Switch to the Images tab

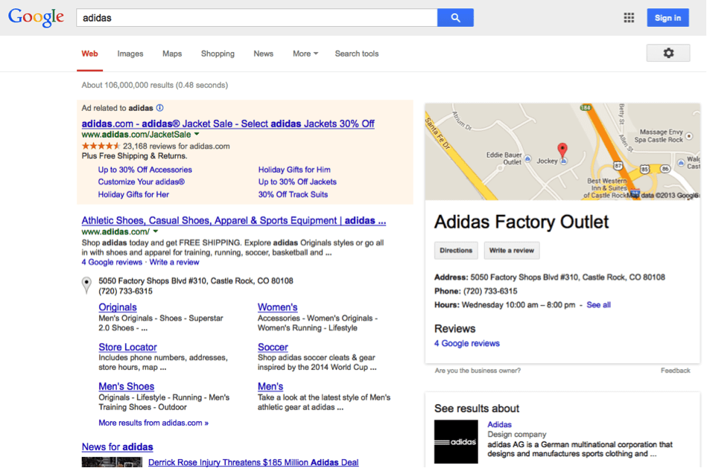pyautogui.click(x=130, y=54)
